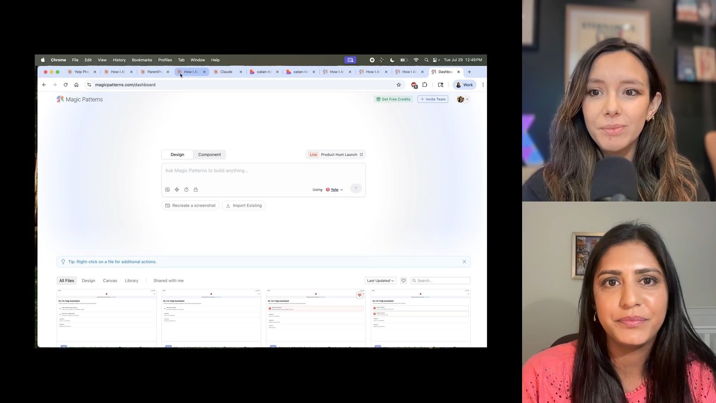This screenshot has width=716, height=403.
Task: Dismiss the right-click tip banner
Action: [464, 262]
